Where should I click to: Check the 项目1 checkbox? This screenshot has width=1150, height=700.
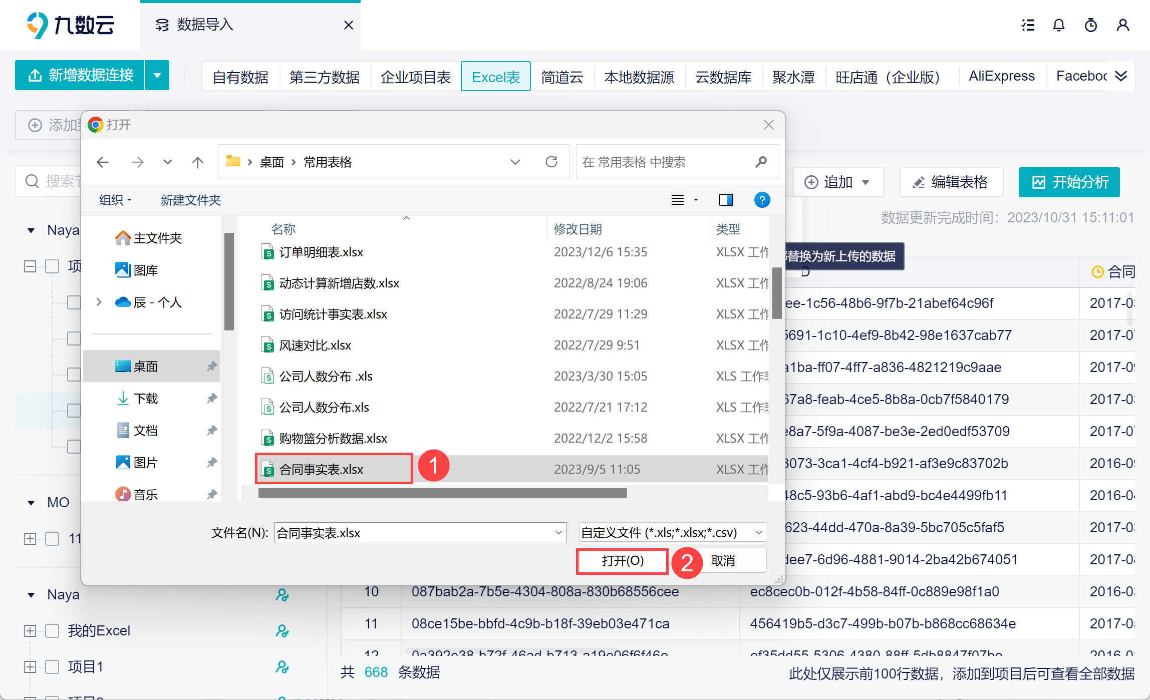52,666
